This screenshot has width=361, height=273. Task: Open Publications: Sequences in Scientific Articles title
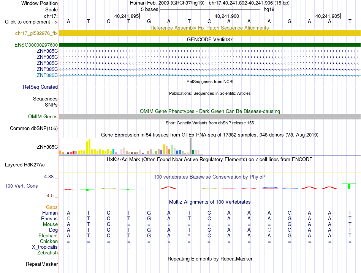[x=210, y=93]
